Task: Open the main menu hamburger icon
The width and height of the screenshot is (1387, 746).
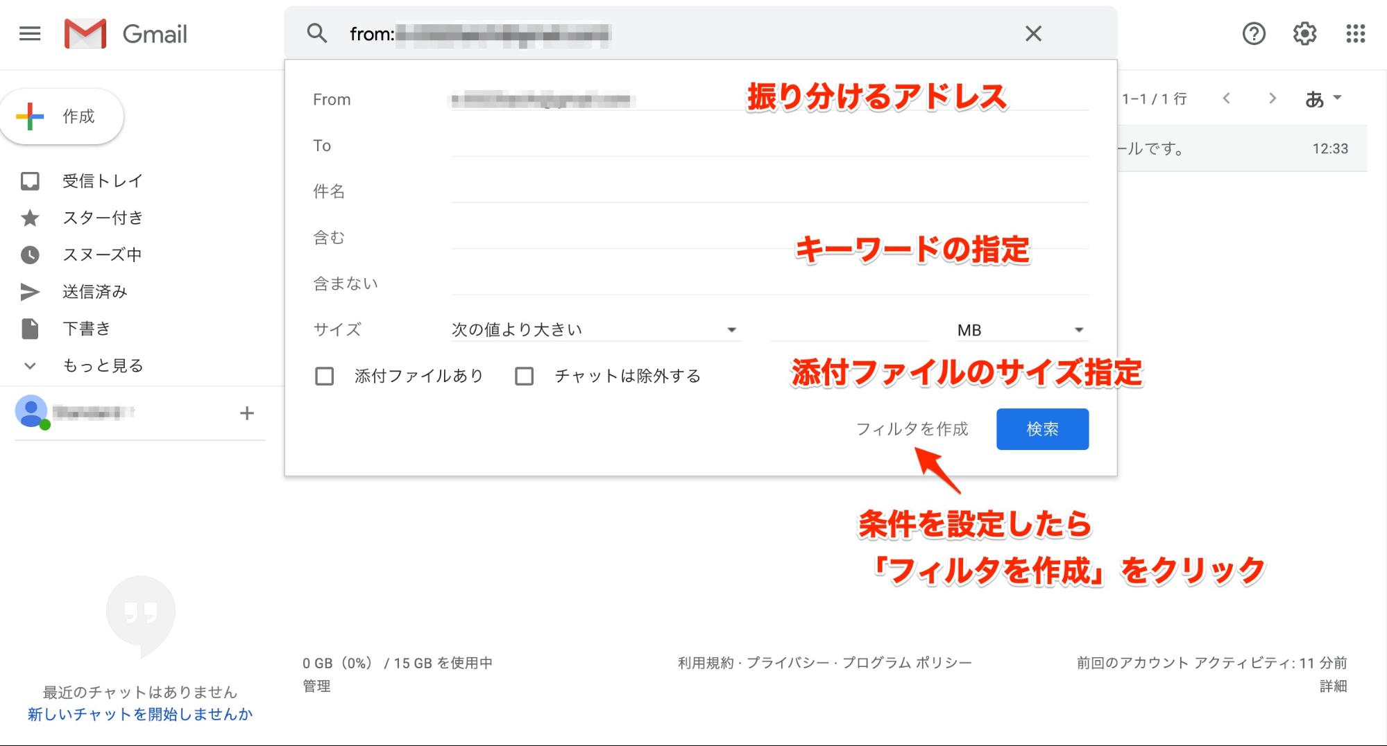Action: [x=30, y=33]
